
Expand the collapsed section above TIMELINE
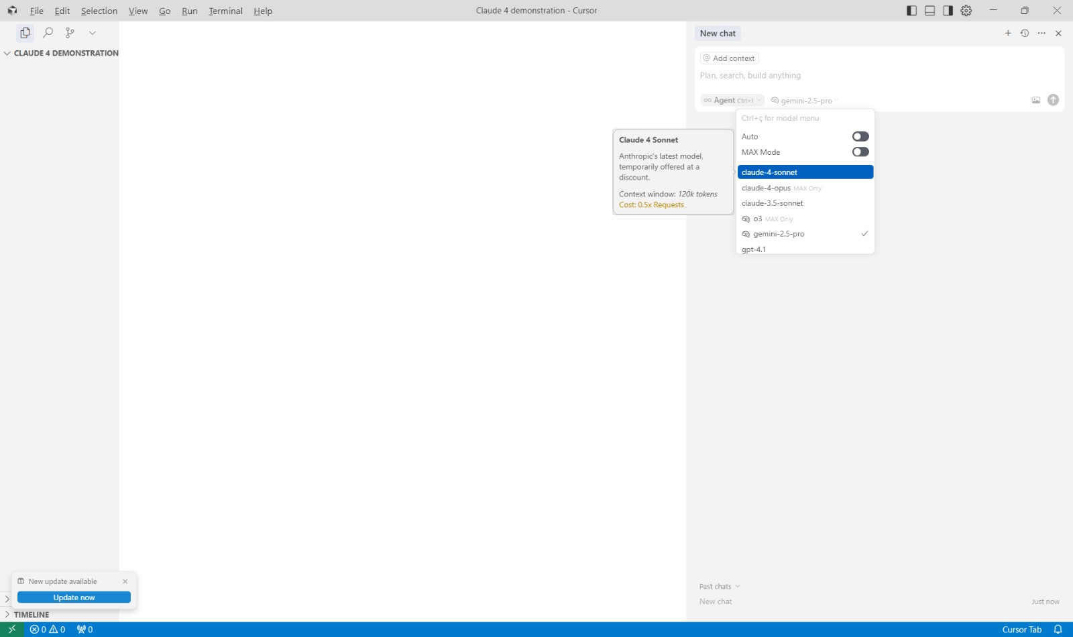pos(7,599)
